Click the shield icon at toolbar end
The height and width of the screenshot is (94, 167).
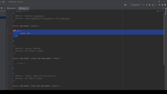coord(165,5)
